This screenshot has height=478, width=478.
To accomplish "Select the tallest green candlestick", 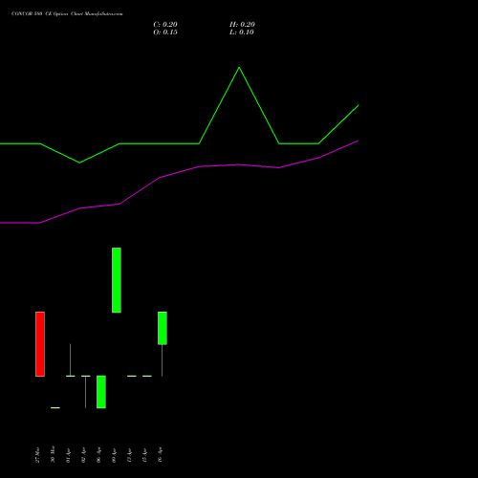I will tap(117, 280).
